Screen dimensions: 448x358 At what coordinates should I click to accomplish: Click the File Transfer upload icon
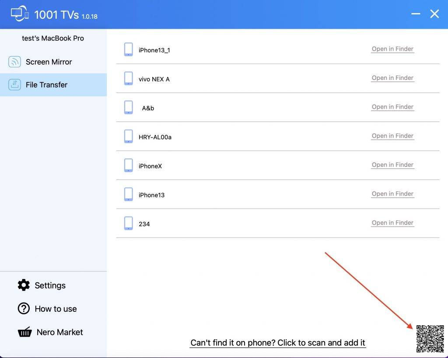[14, 85]
